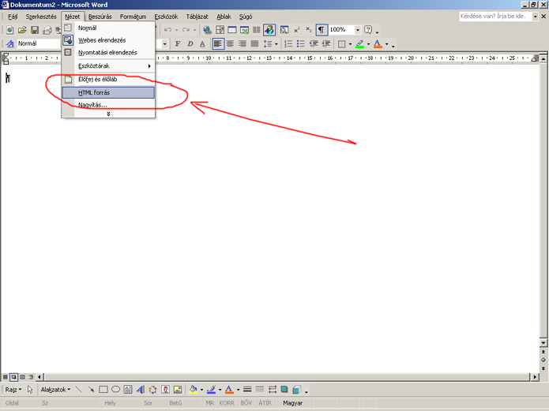Viewport: 549px width, 411px height.
Task: Click the Insert Hyperlink globe icon
Action: pos(207,30)
